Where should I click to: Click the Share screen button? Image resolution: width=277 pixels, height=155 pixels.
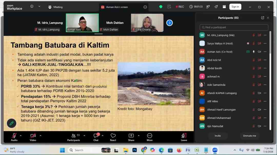131,137
